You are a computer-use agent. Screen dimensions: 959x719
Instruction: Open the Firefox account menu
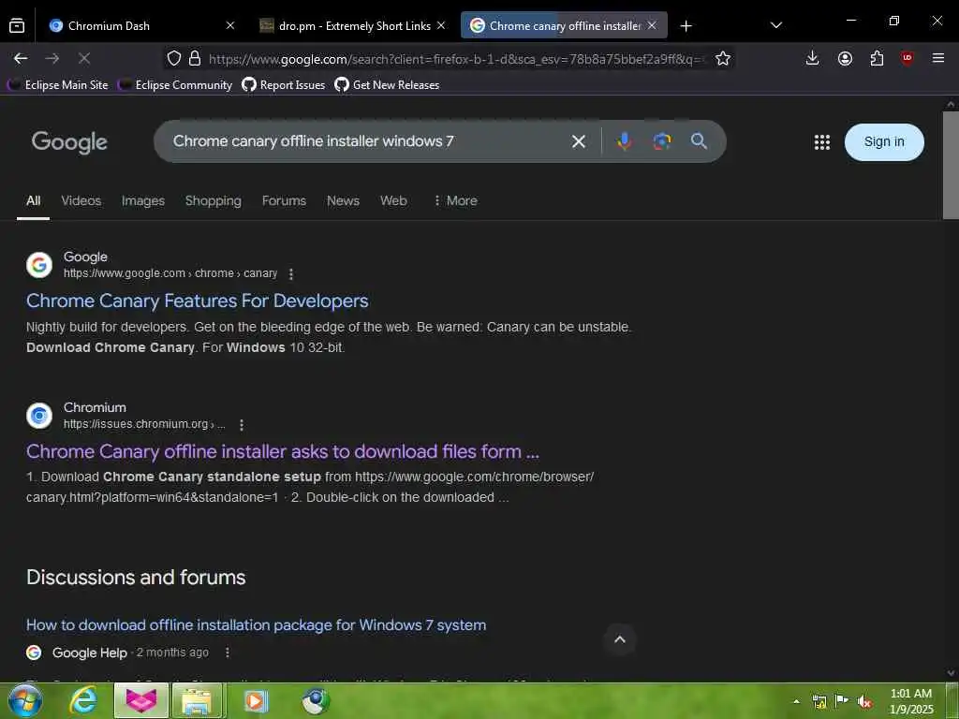click(845, 59)
